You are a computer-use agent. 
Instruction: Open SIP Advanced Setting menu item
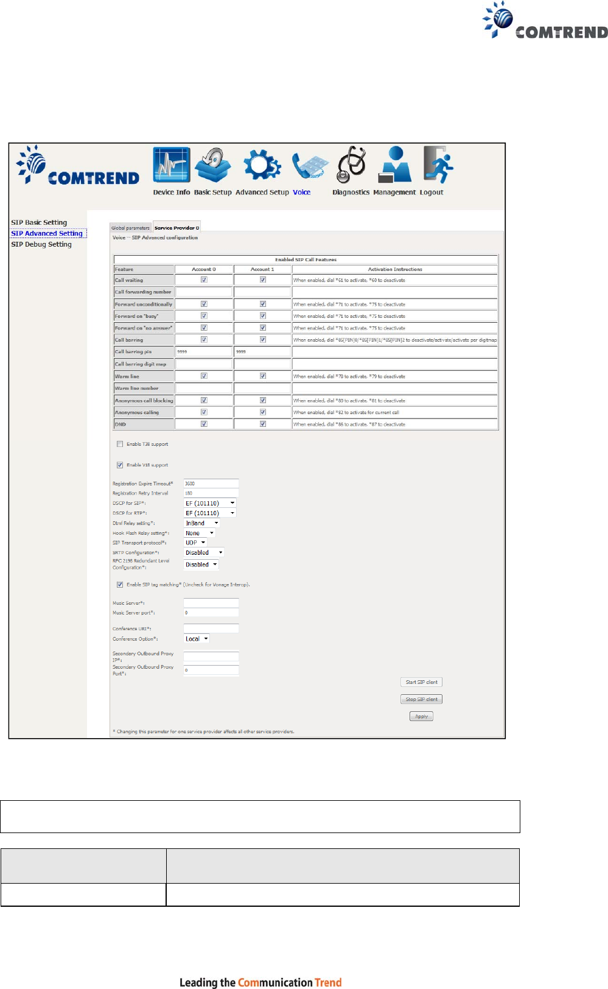pyautogui.click(x=47, y=233)
